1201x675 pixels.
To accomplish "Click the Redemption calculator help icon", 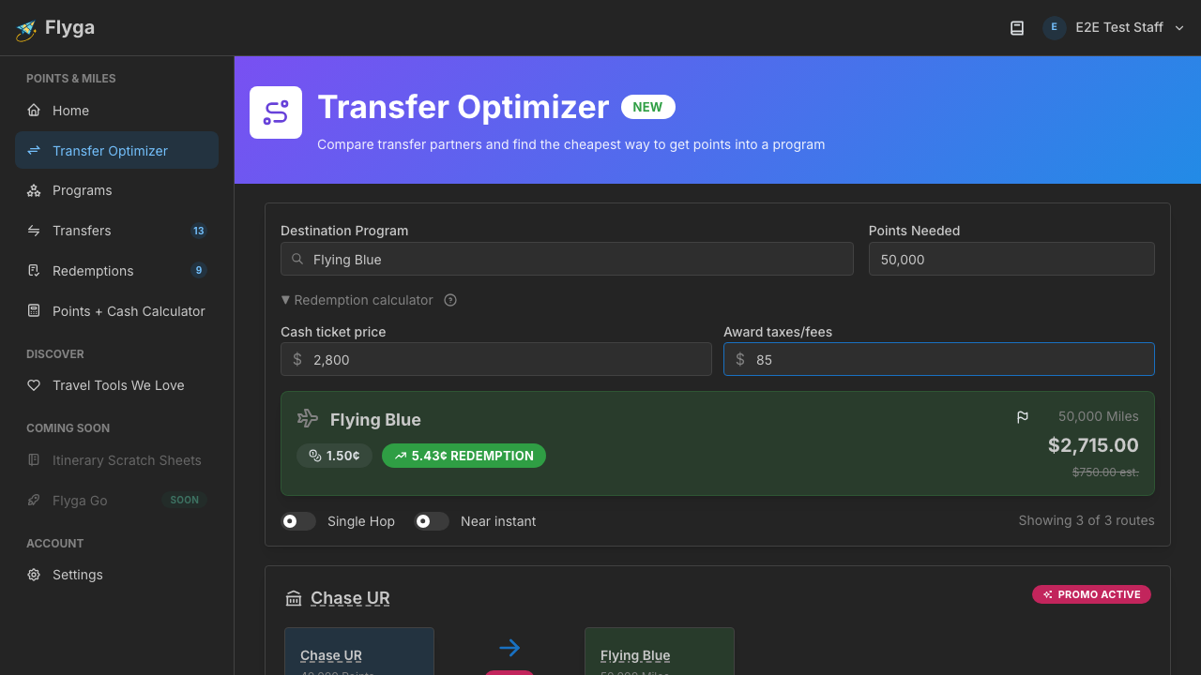I will point(450,300).
